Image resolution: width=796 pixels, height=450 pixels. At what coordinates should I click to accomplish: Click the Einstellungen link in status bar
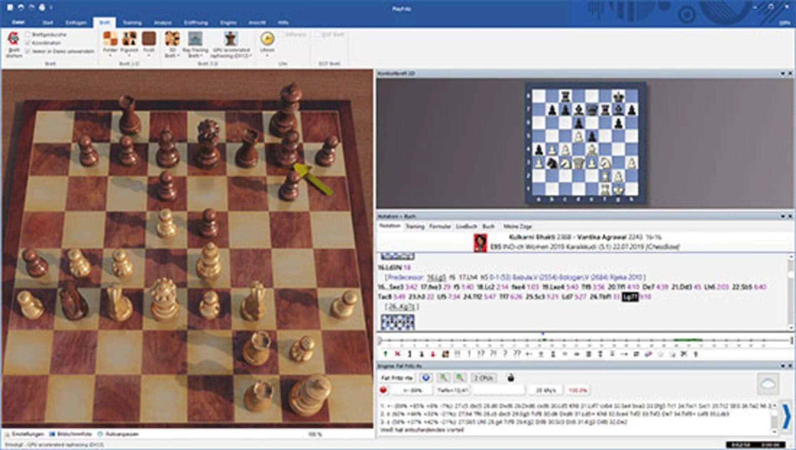pyautogui.click(x=27, y=434)
